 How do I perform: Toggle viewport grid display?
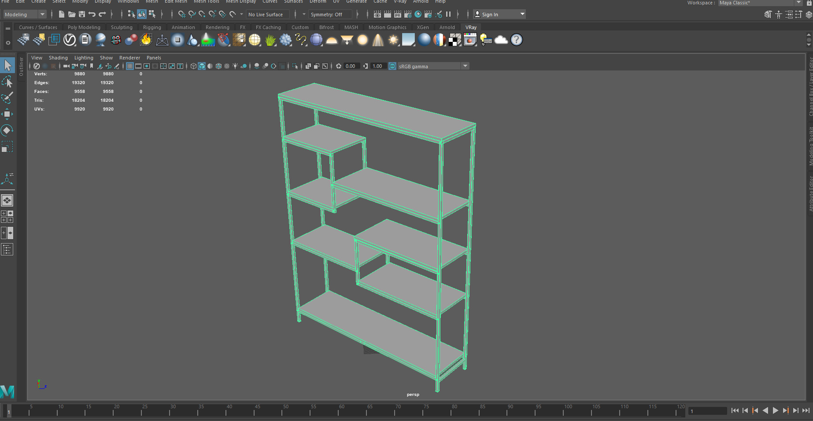pos(130,66)
